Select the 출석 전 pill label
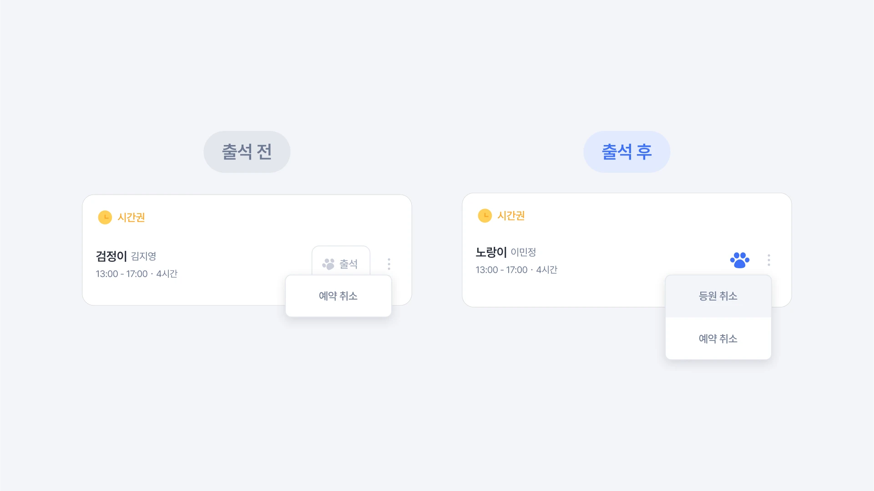 247,152
